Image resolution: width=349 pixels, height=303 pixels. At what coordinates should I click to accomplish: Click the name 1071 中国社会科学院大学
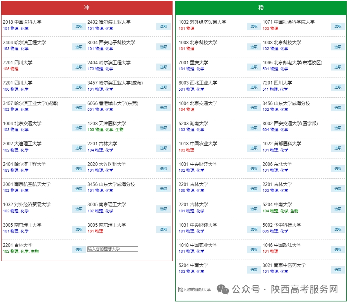pos(289,22)
